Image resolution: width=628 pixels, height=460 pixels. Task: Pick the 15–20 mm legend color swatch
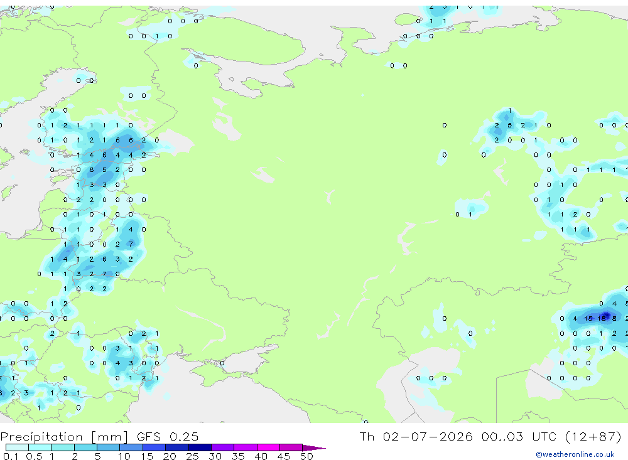pos(154,447)
